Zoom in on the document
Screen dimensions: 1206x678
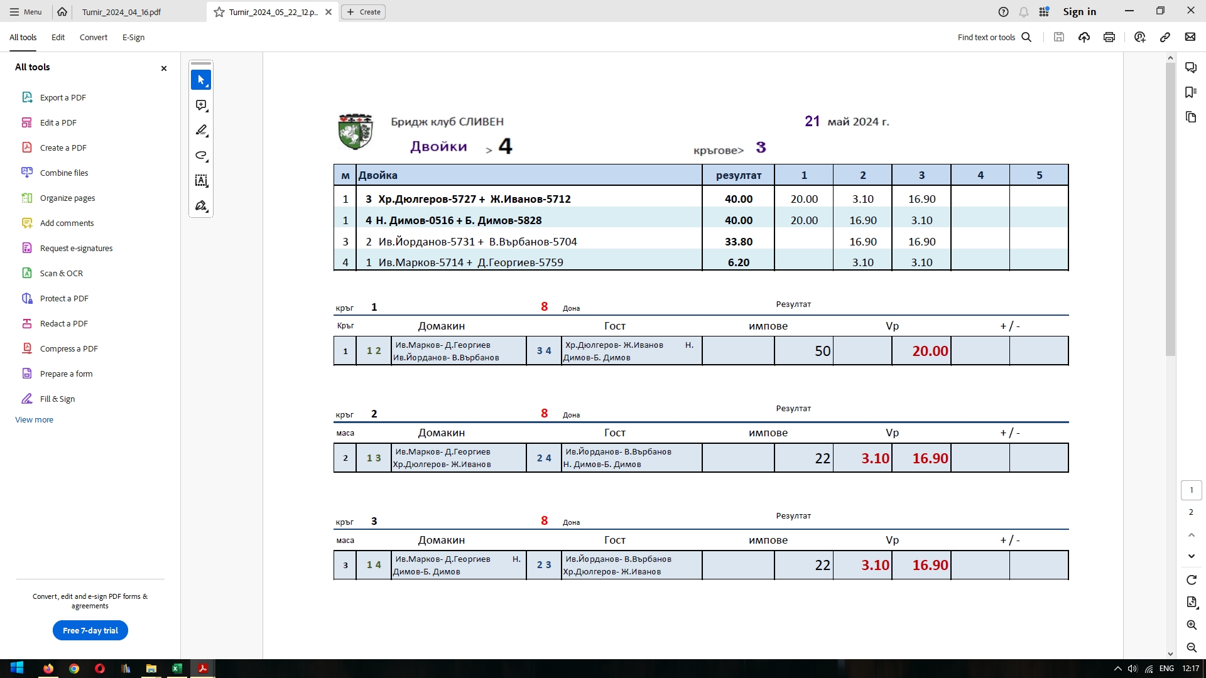tap(1192, 625)
